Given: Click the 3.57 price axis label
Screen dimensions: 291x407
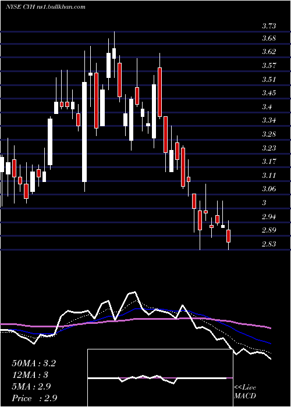Looking at the screenshot, I should click(269, 65).
